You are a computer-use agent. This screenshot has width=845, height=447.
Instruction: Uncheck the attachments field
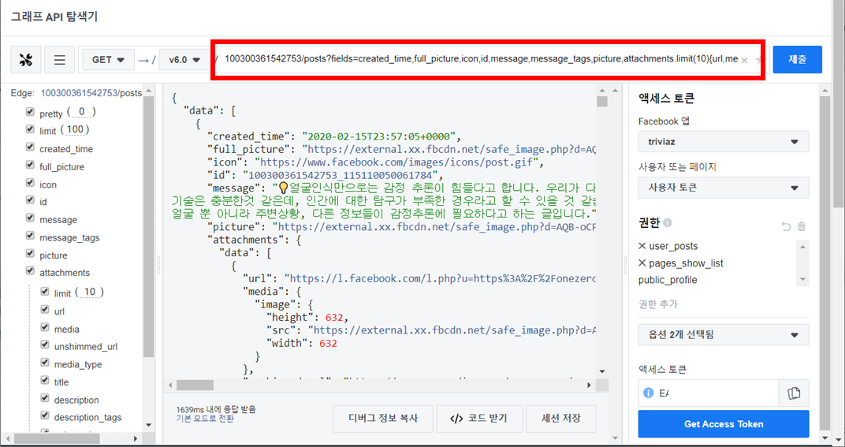(30, 270)
